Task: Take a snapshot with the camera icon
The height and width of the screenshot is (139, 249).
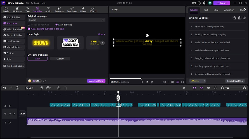Action: pos(172,82)
